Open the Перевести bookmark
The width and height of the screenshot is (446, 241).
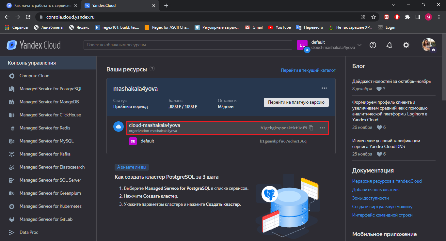tap(310, 27)
